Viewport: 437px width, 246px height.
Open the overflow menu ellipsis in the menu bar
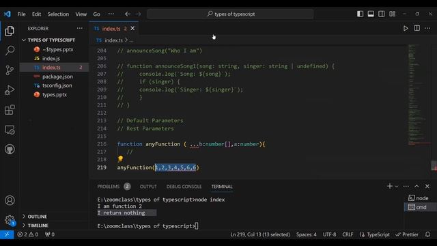(111, 14)
